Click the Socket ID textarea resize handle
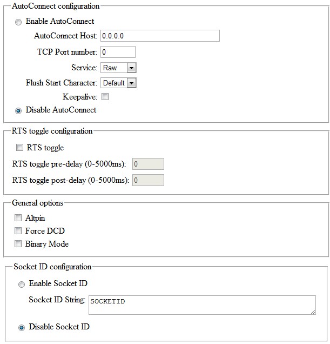 tap(313, 312)
